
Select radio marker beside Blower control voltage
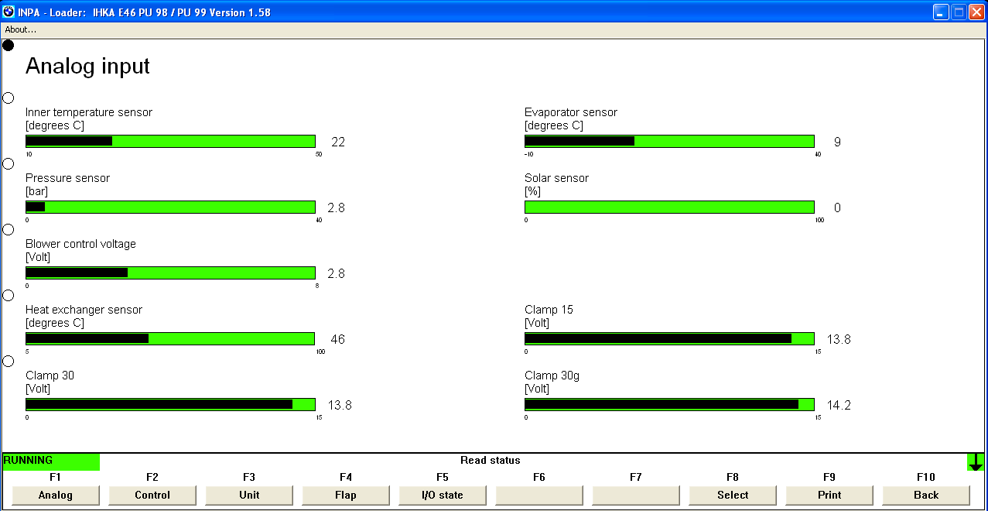pos(9,230)
